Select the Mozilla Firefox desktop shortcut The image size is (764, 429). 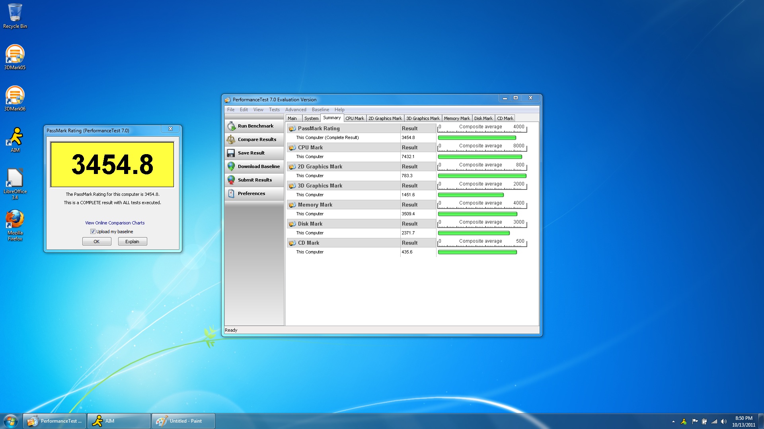[x=15, y=225]
